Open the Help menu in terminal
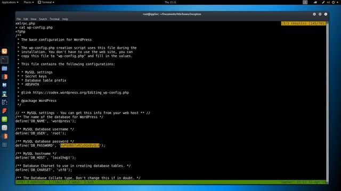The image size is (341, 191). click(65, 19)
